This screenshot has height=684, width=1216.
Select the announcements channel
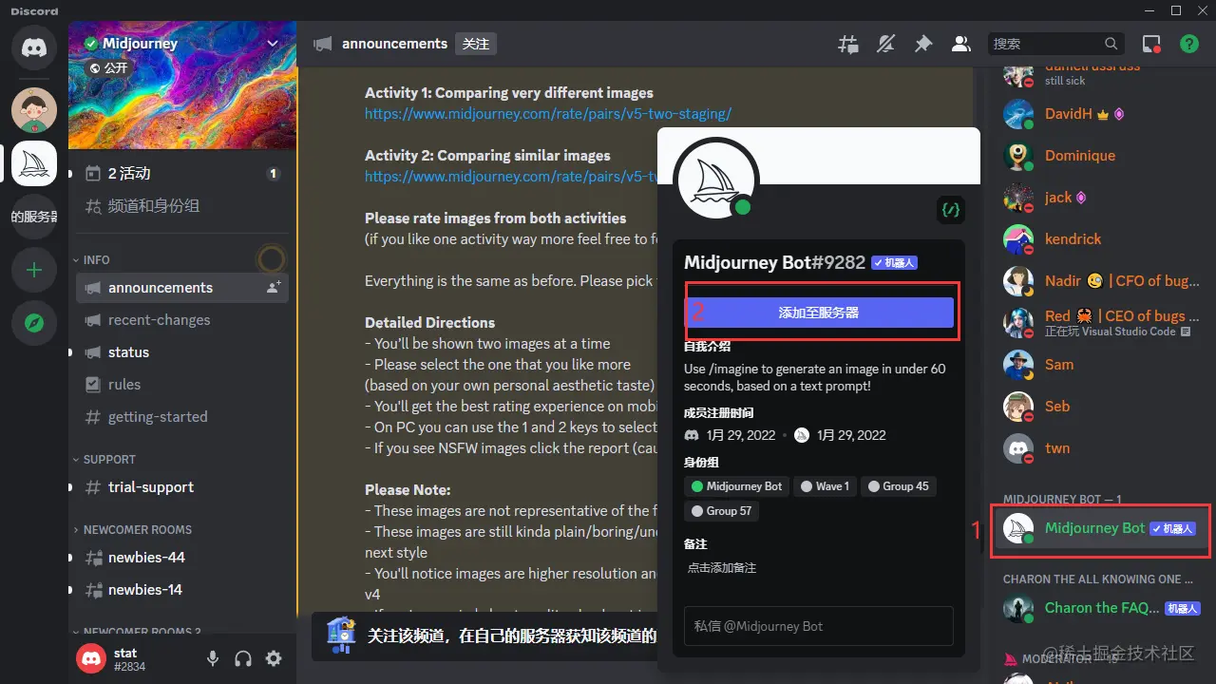point(182,288)
